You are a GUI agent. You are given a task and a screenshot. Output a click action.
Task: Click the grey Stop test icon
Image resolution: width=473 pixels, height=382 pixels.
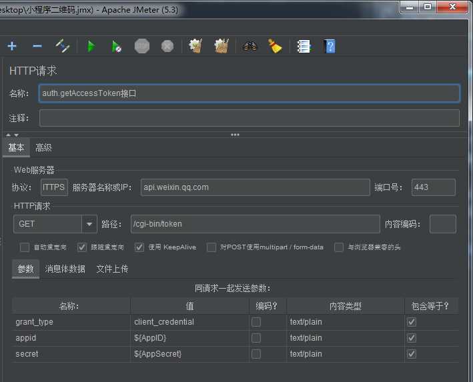click(142, 46)
